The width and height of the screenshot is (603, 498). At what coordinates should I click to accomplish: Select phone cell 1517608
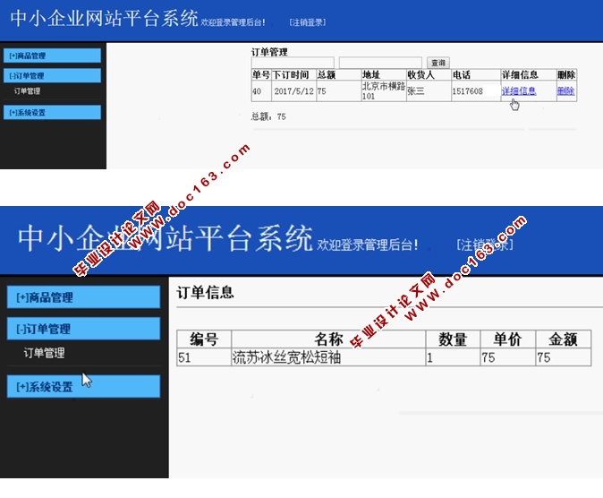pos(476,90)
